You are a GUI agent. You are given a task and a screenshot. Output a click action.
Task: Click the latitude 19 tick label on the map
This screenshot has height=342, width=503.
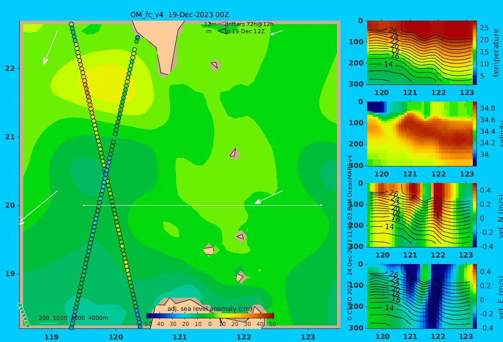pos(10,274)
